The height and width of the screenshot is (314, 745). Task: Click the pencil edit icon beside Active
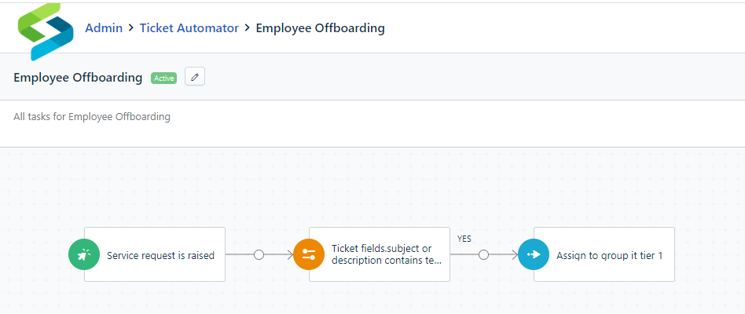(194, 77)
